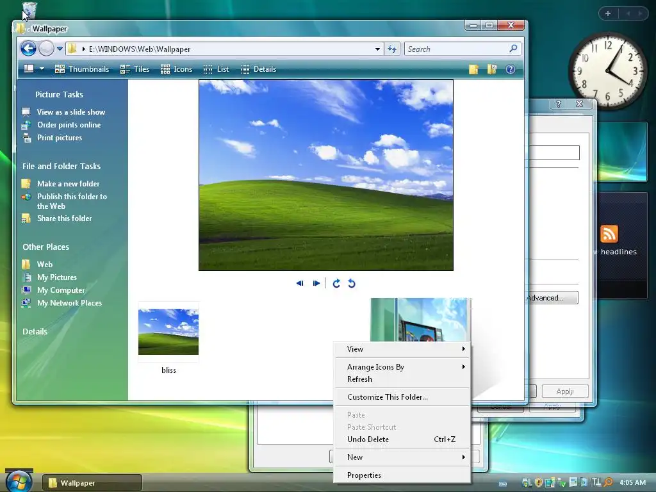656x492 pixels.
Task: Add a gadget with sidebar plus button
Action: click(608, 13)
